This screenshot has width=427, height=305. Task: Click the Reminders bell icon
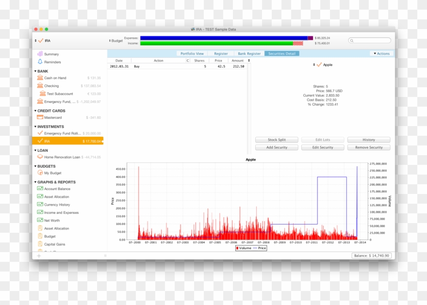(40, 62)
